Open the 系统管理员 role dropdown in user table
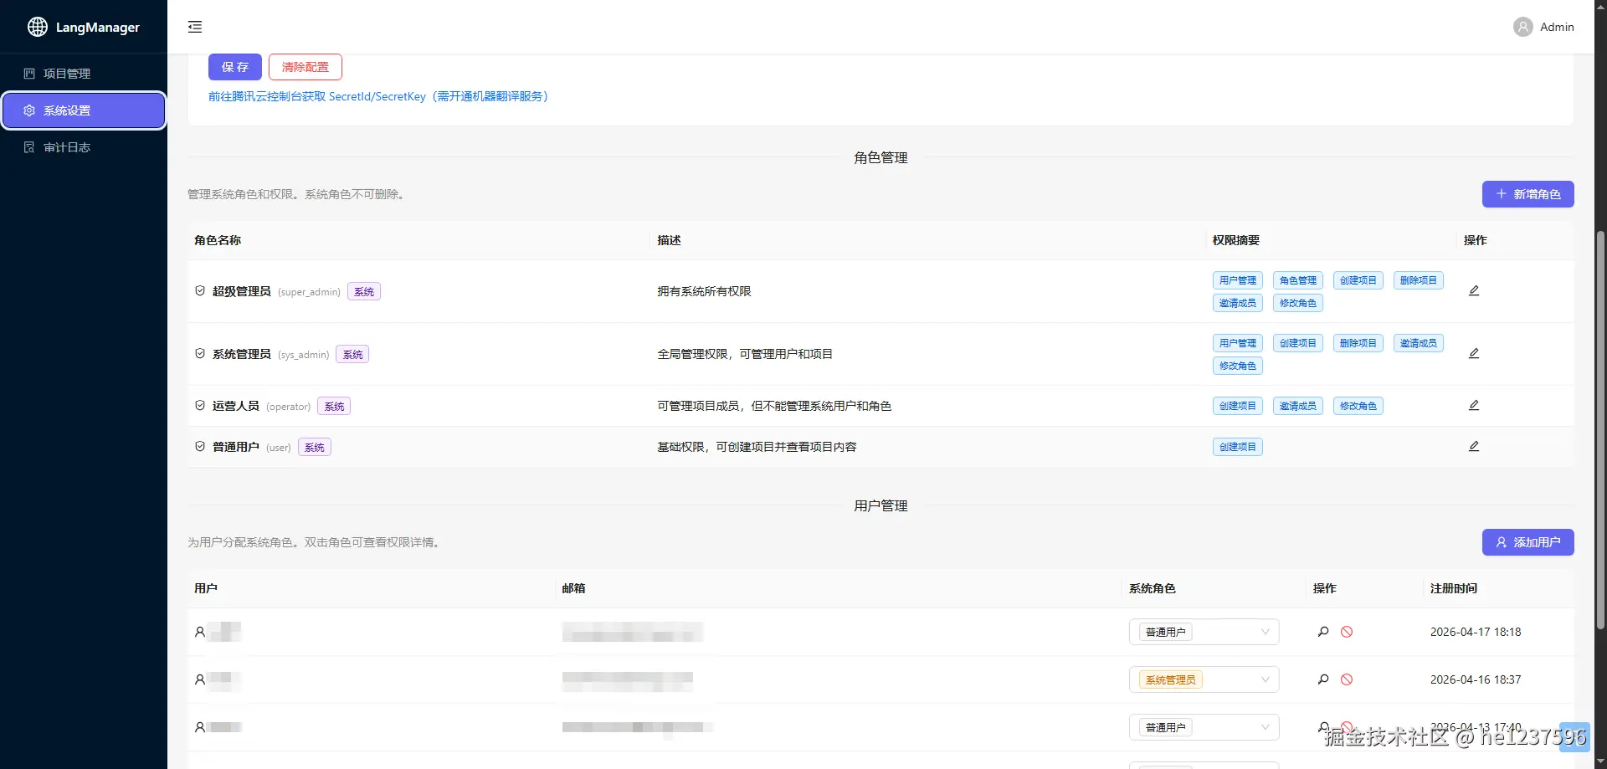The width and height of the screenshot is (1607, 769). coord(1204,679)
